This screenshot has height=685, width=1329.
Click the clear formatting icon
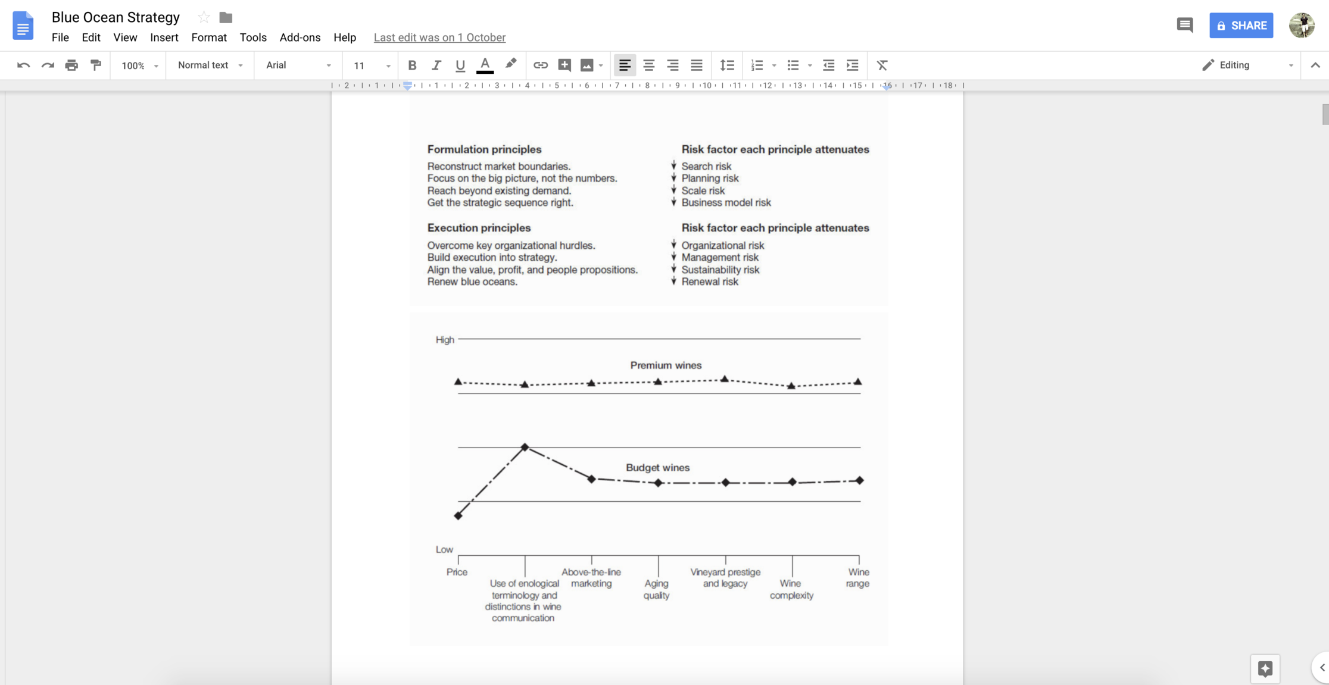(882, 65)
